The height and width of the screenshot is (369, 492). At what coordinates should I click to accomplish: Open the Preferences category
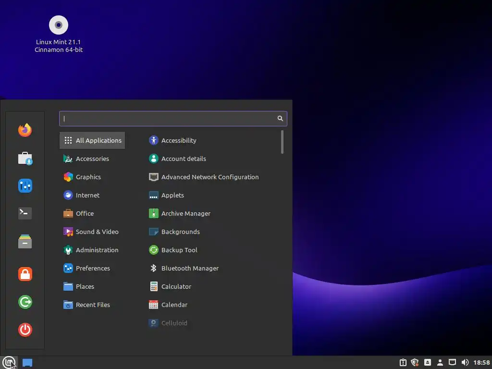[x=92, y=268]
